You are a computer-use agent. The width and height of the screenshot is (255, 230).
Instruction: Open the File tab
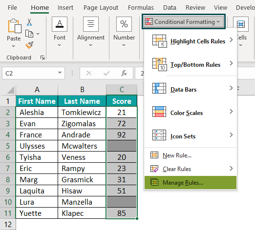[x=12, y=7]
